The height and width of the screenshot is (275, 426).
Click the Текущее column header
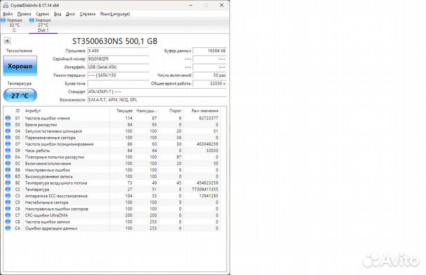[124, 111]
